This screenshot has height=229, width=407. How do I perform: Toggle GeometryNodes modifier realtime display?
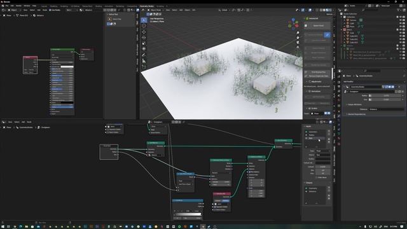(390, 87)
